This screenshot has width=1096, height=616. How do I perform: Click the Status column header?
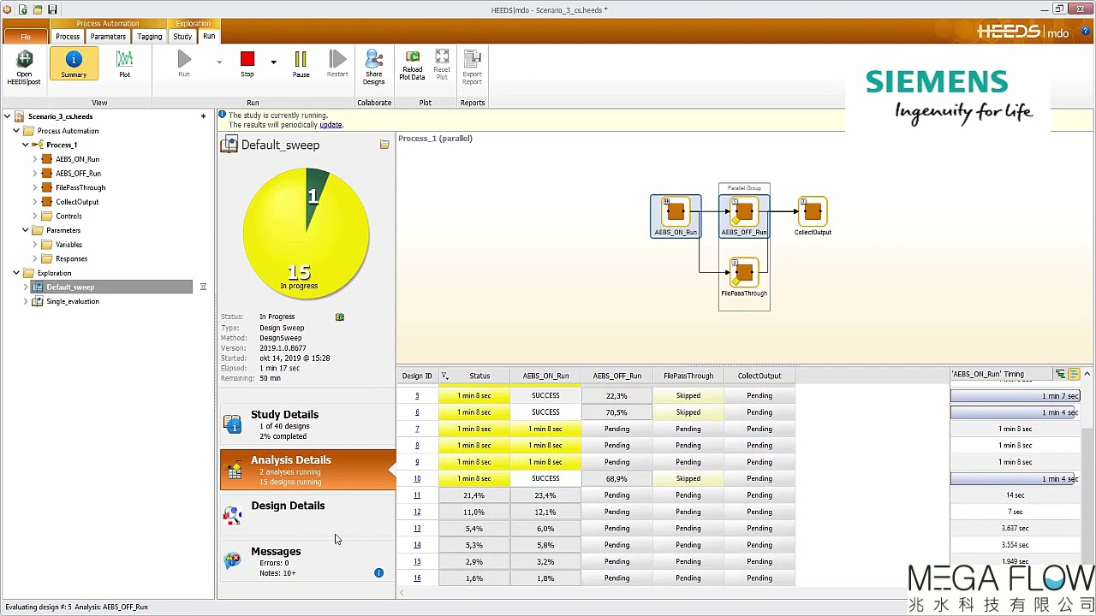tap(479, 376)
